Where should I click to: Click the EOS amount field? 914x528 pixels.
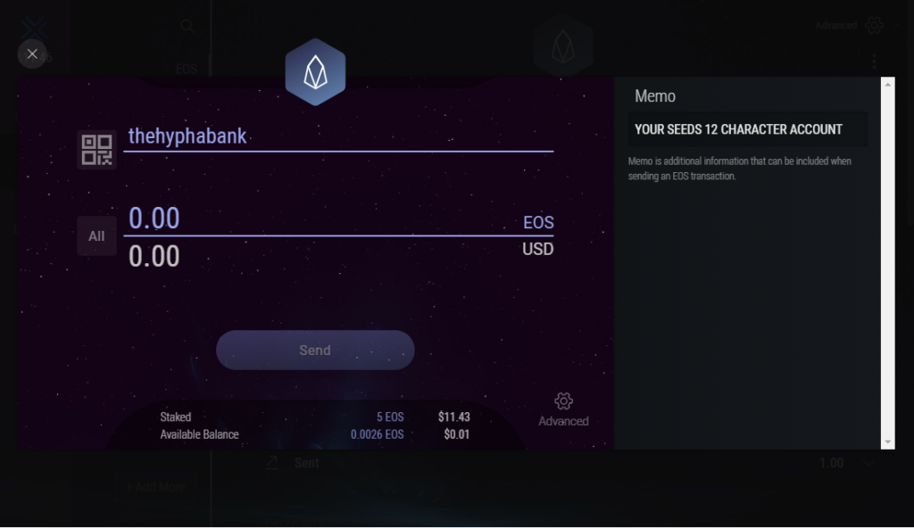pyautogui.click(x=321, y=219)
